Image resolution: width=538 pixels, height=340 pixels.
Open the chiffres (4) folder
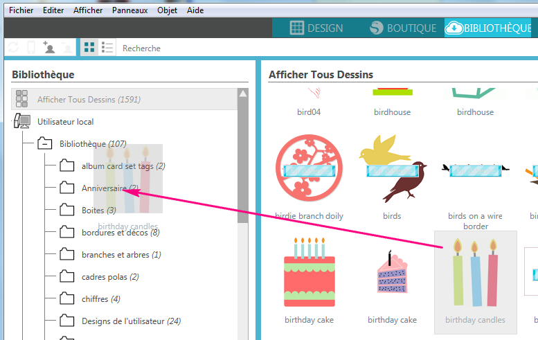click(101, 299)
